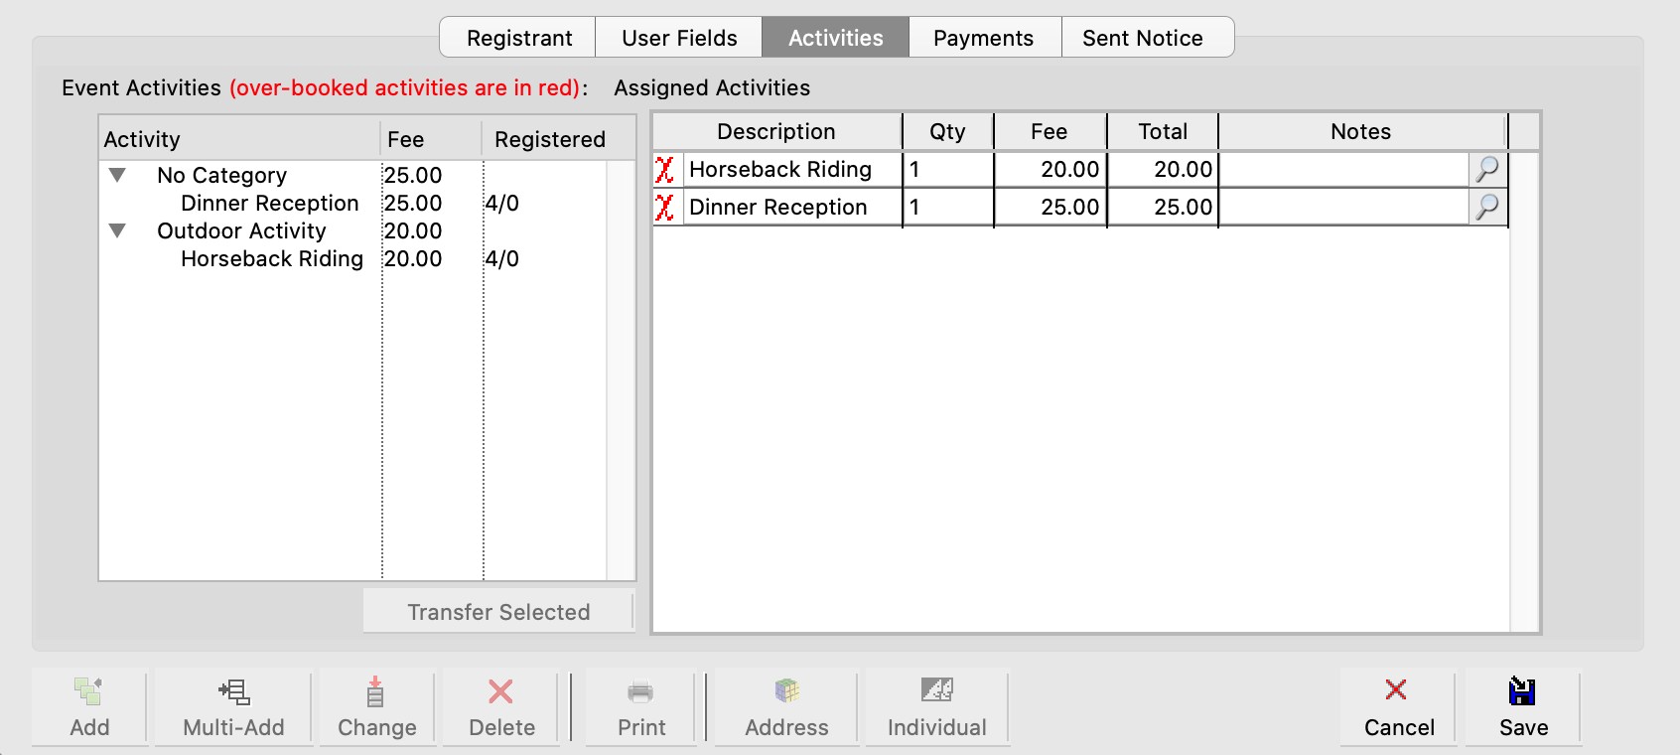Click the Multi-Add toolbar icon

(233, 692)
